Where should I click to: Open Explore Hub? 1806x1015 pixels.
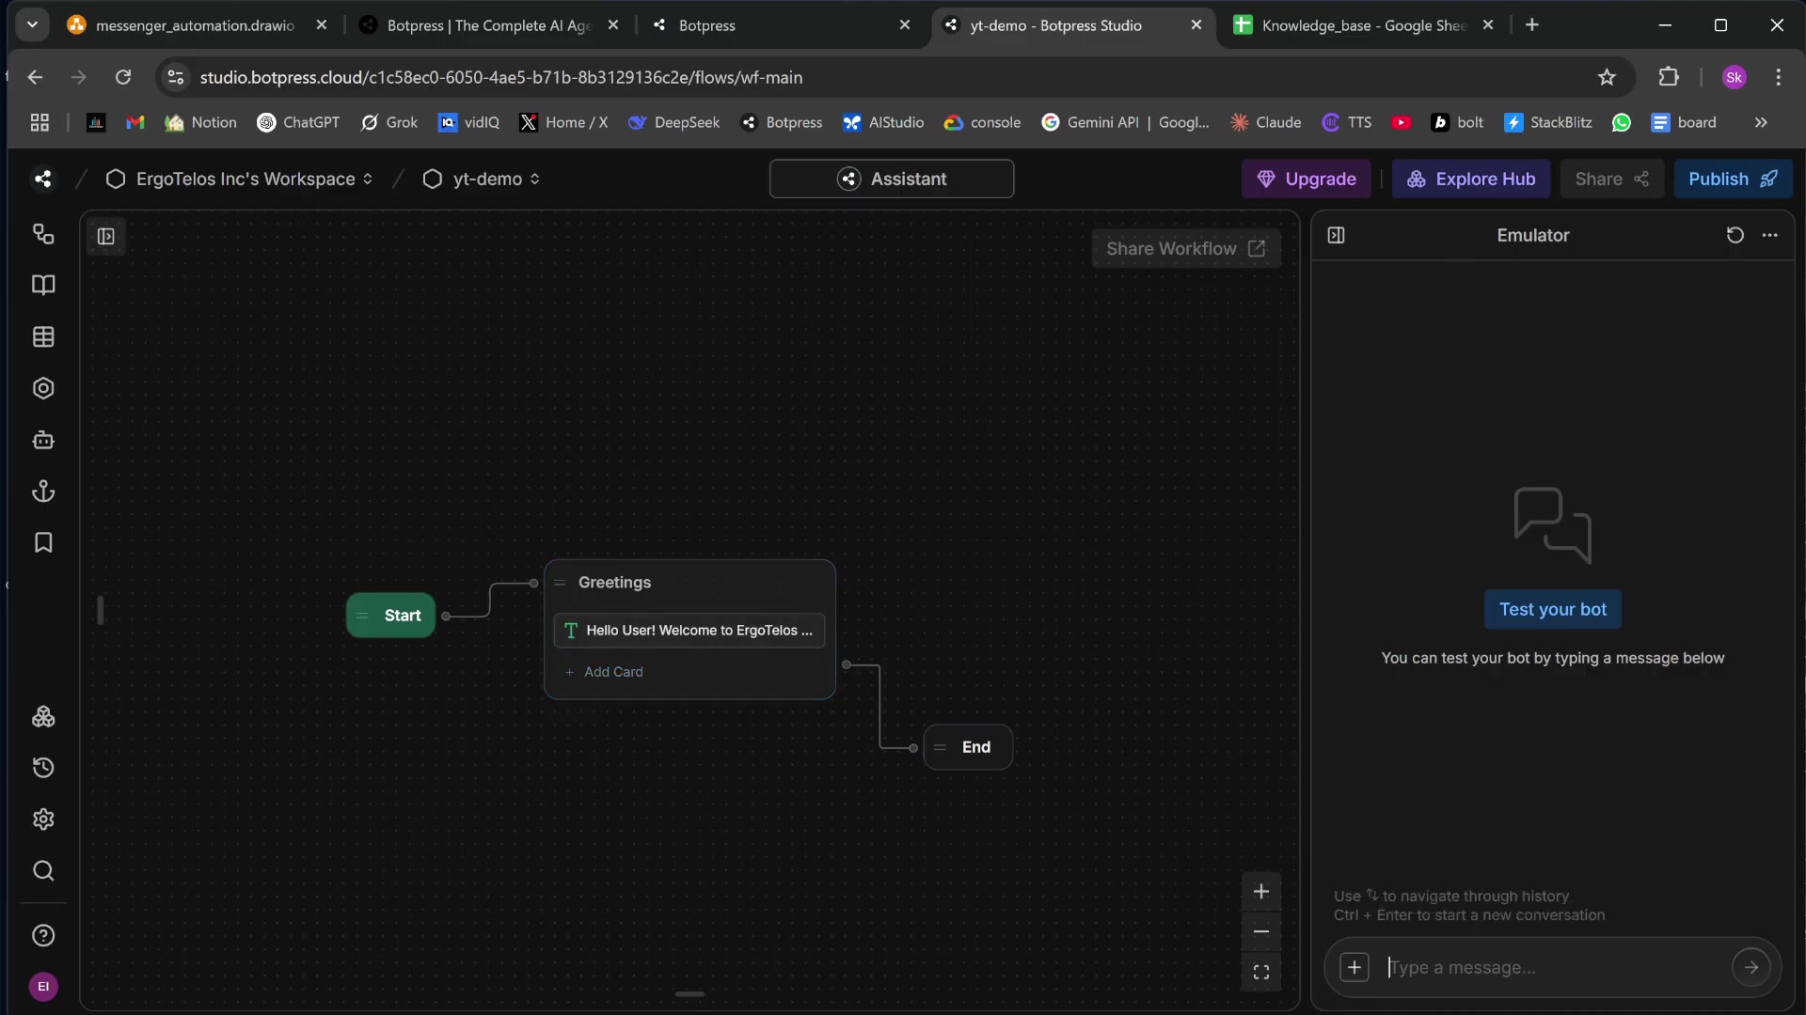click(x=1471, y=179)
